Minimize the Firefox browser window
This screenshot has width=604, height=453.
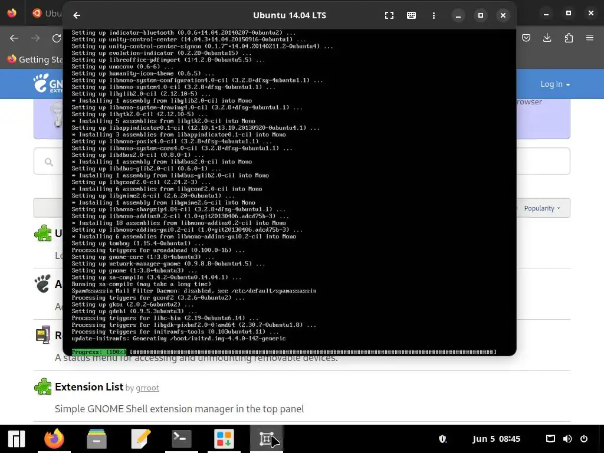click(546, 14)
